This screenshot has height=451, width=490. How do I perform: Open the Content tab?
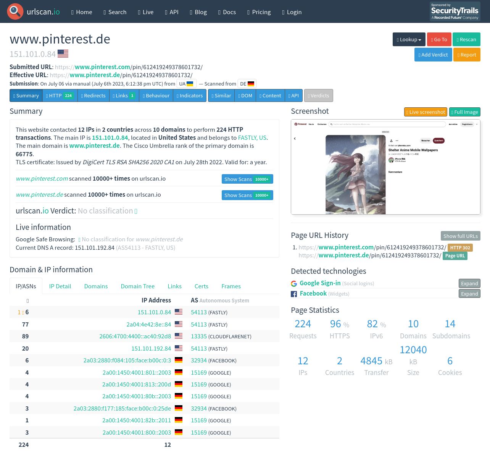tap(270, 95)
